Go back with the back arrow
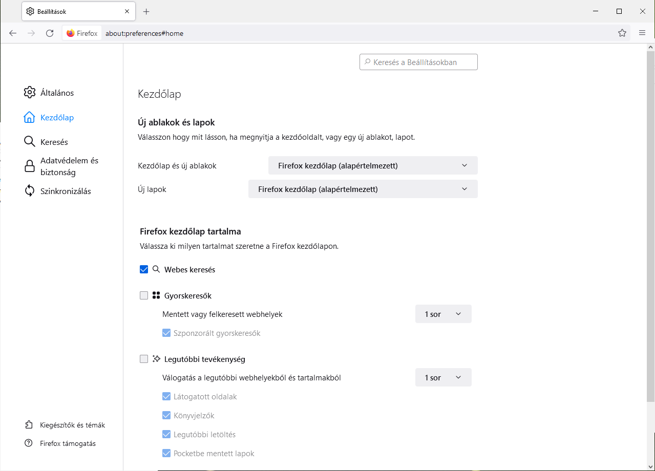 click(x=13, y=33)
